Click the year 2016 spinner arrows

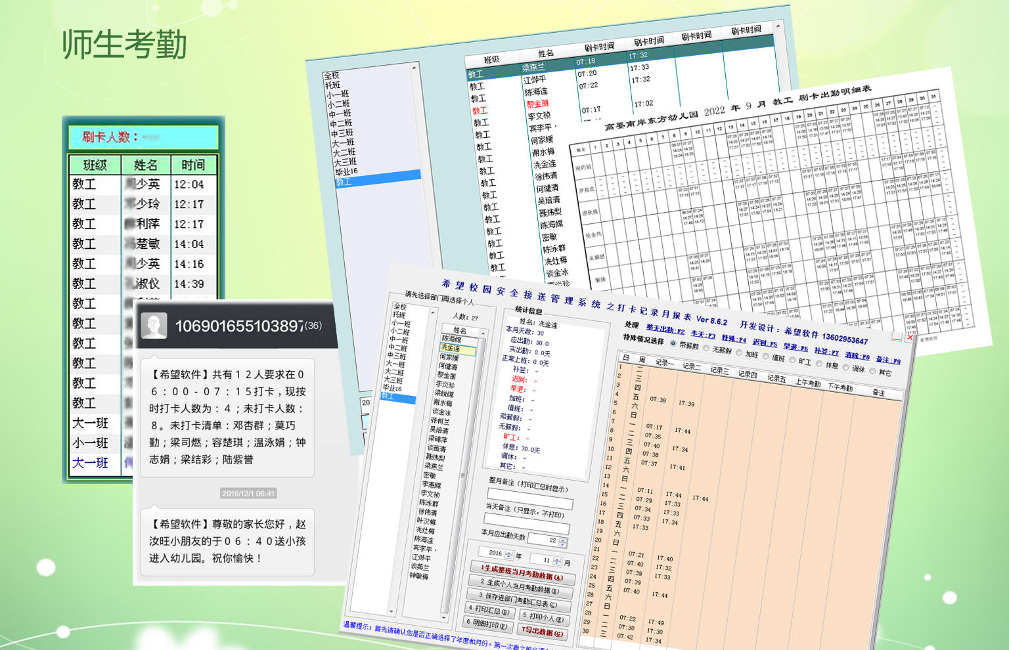click(x=508, y=554)
